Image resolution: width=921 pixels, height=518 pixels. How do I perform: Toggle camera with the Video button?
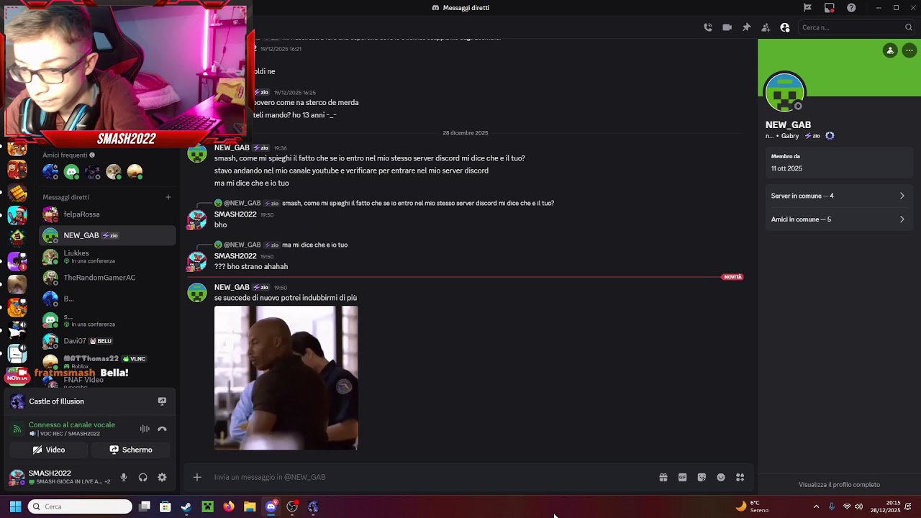point(49,450)
